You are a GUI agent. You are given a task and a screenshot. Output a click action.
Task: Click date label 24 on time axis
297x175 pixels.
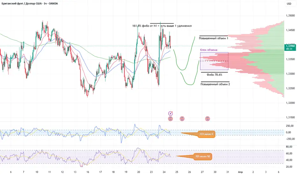coord(164,172)
